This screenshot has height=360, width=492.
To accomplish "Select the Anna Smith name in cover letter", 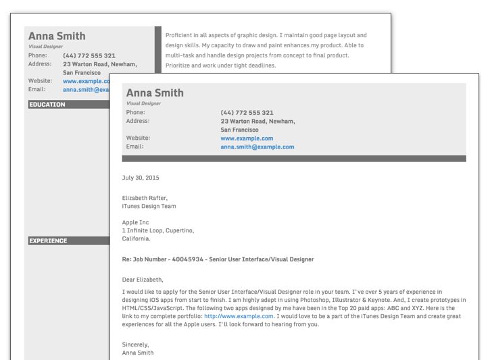I will (155, 93).
